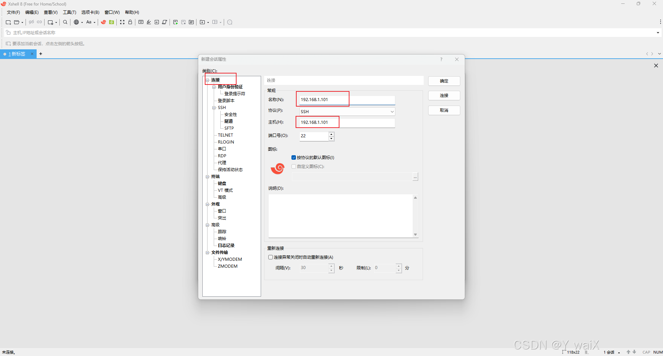663x356 pixels.
Task: Click the globe encoding icon
Action: pos(76,22)
